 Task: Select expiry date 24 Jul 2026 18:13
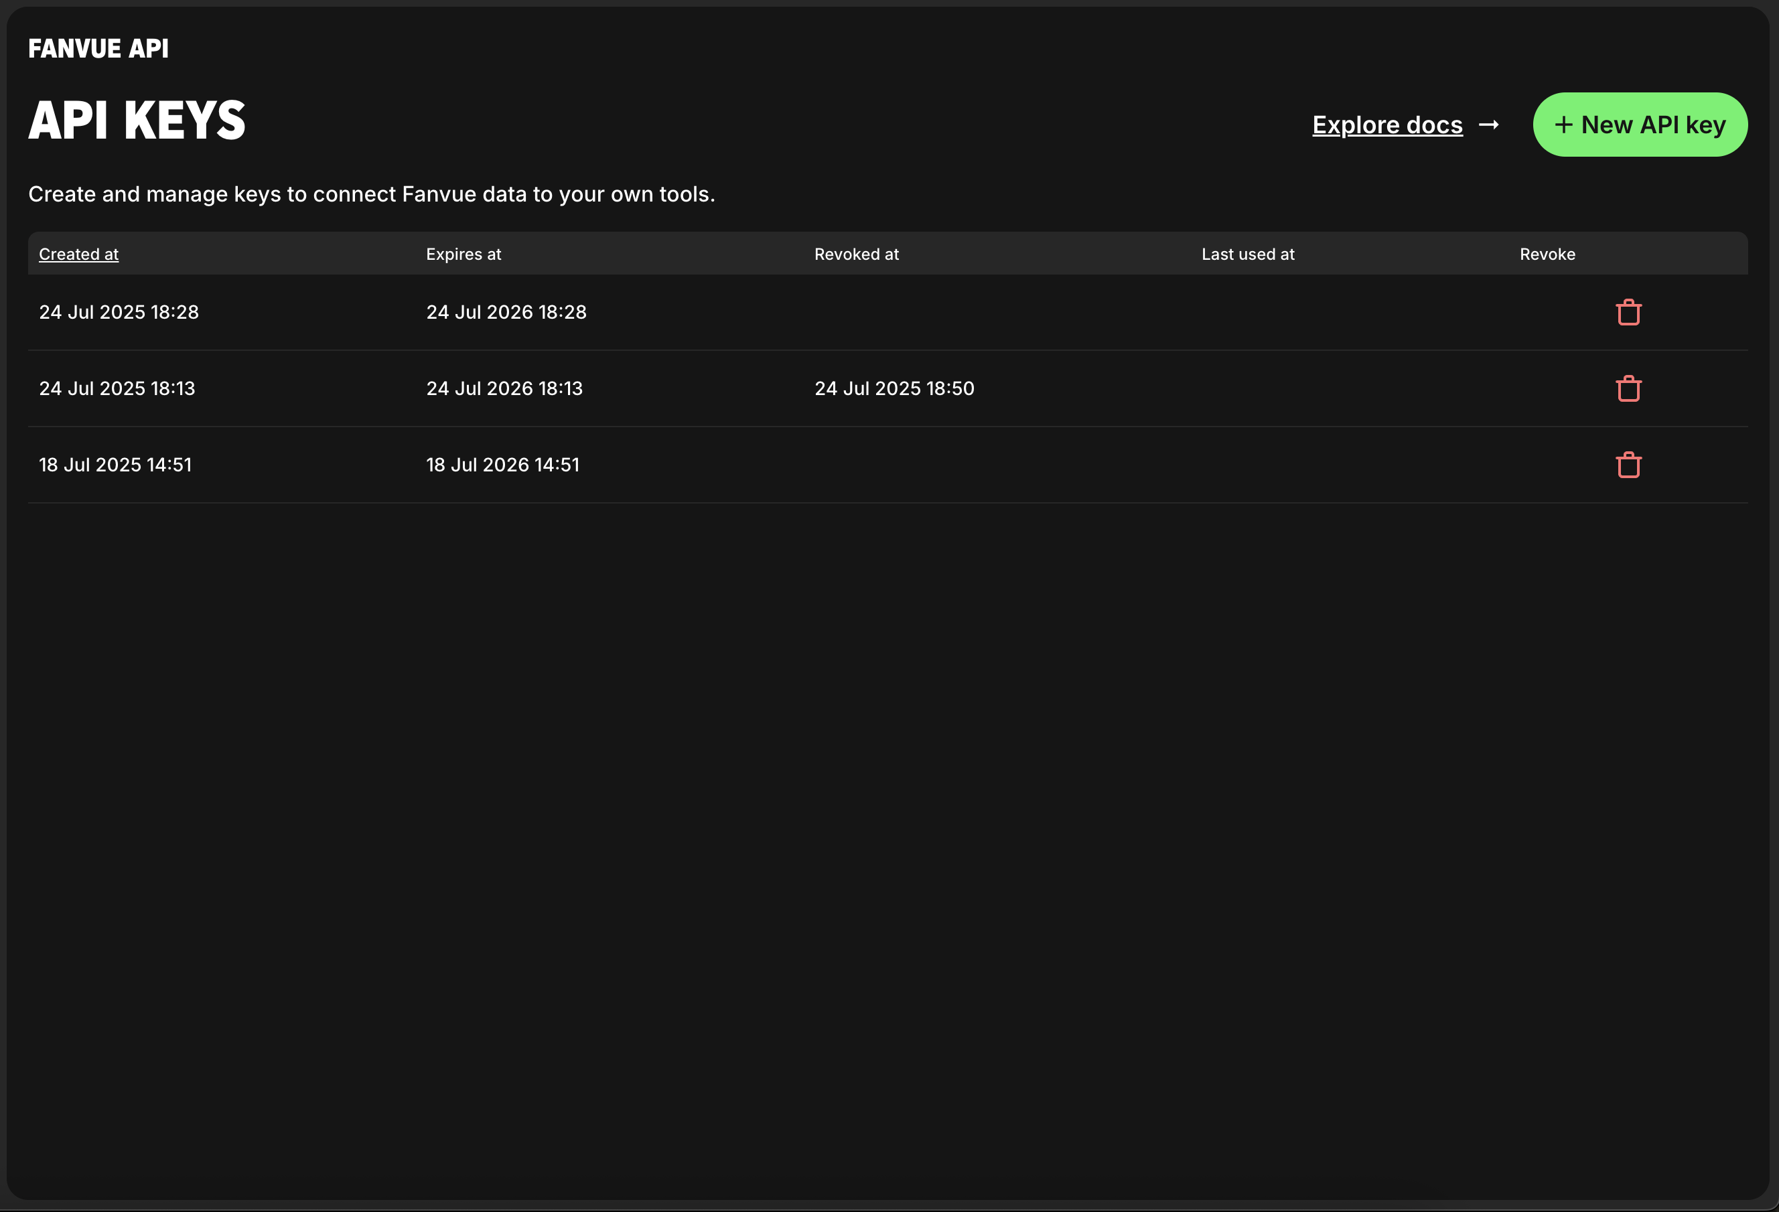[x=504, y=388]
